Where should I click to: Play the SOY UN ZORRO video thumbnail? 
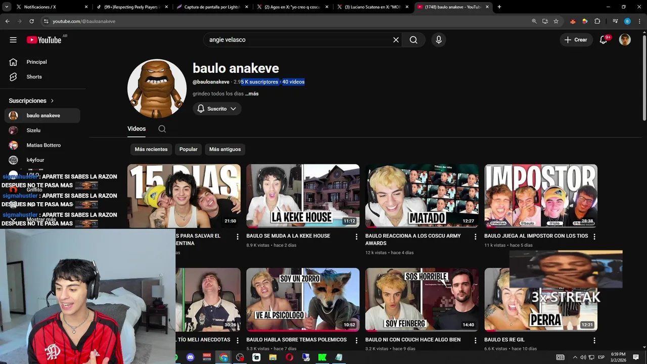(x=303, y=299)
